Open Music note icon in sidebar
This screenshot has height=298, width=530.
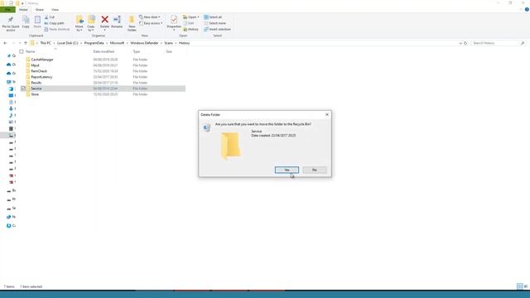11,115
